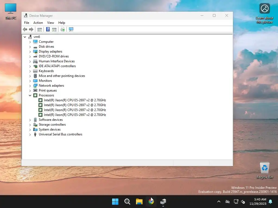This screenshot has width=278, height=208.
Task: Select the Network adapters label
Action: pyautogui.click(x=51, y=86)
